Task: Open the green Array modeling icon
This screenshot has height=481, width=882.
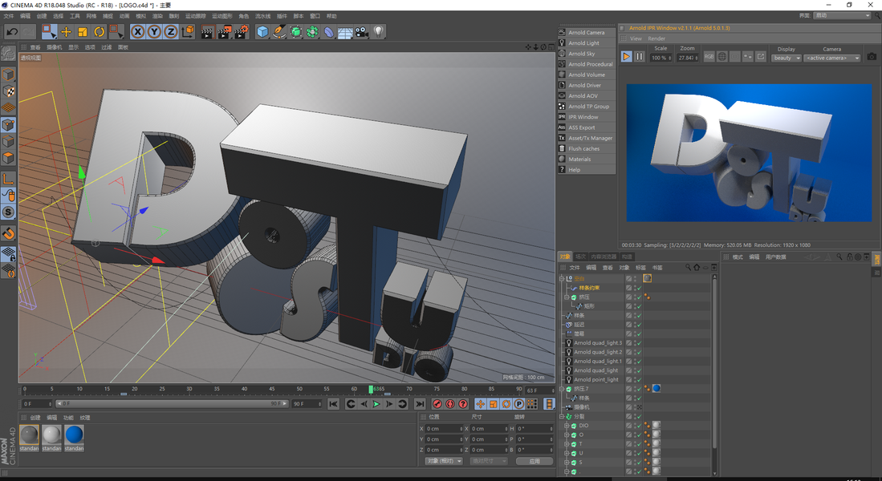Action: [x=312, y=32]
